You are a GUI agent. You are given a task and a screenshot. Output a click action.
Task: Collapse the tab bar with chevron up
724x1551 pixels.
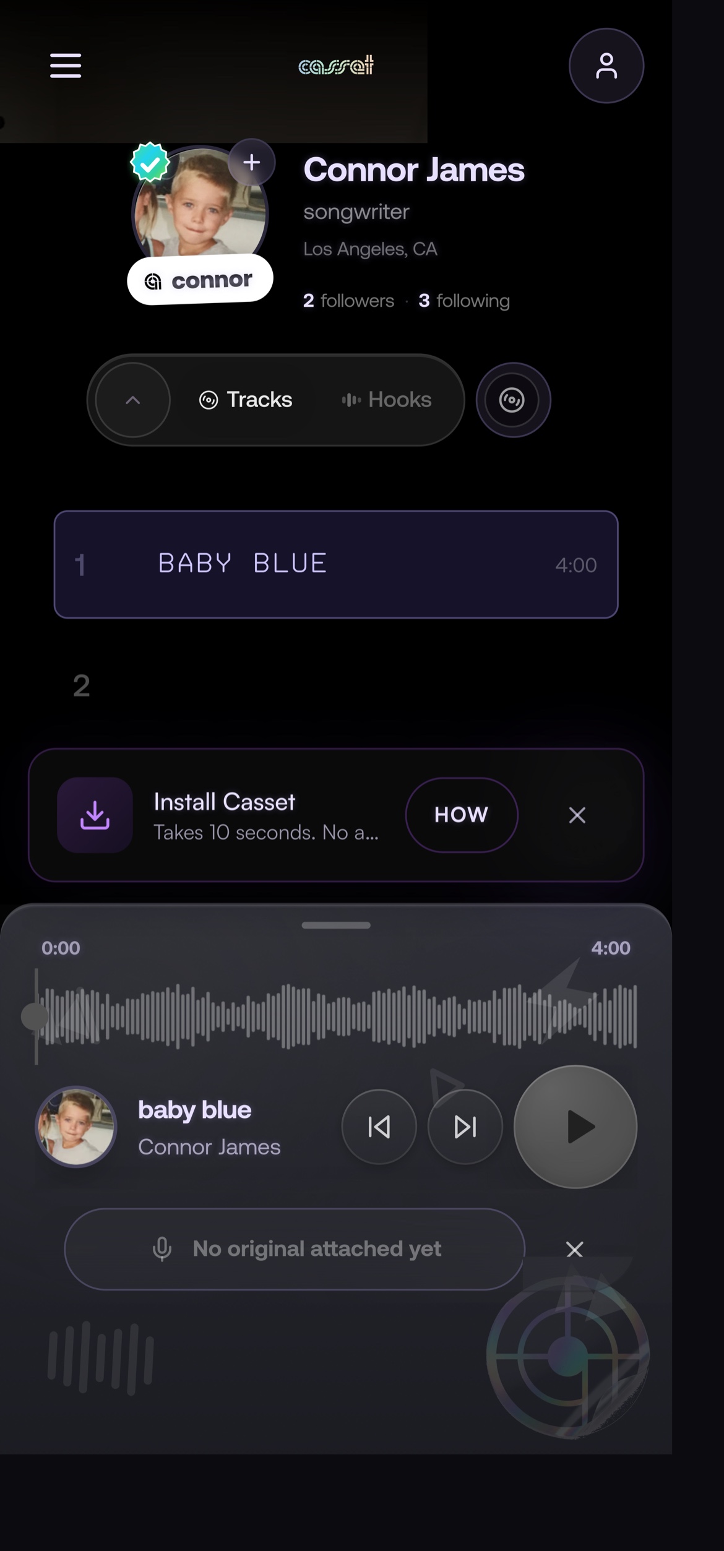[x=132, y=400]
